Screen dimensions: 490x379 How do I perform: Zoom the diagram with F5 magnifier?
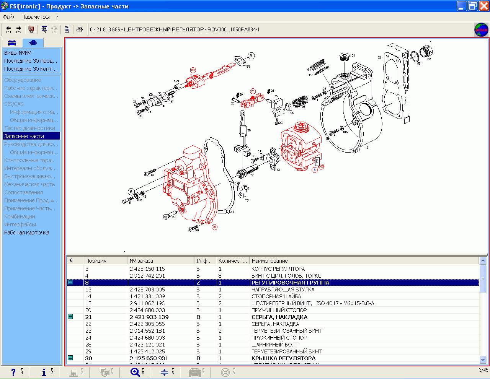click(135, 372)
